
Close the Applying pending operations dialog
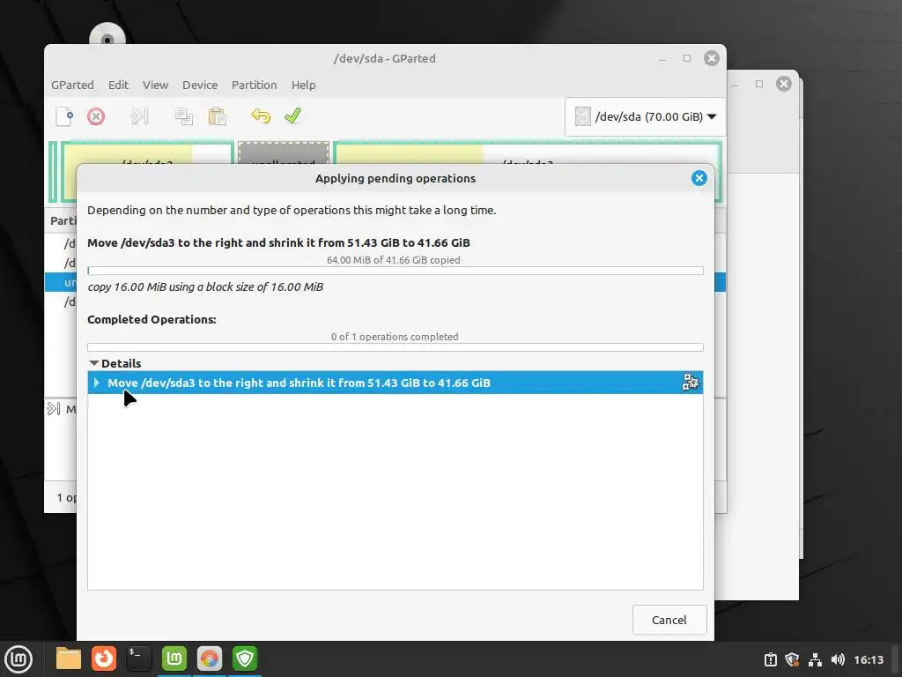[699, 178]
